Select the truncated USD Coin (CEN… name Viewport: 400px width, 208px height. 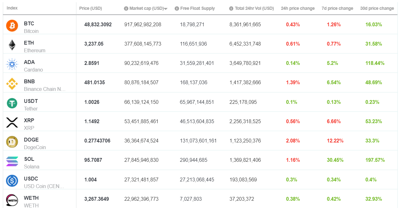click(44, 186)
